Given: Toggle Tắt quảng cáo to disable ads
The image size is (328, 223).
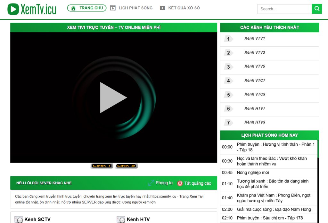Looking at the screenshot, I should (x=198, y=183).
